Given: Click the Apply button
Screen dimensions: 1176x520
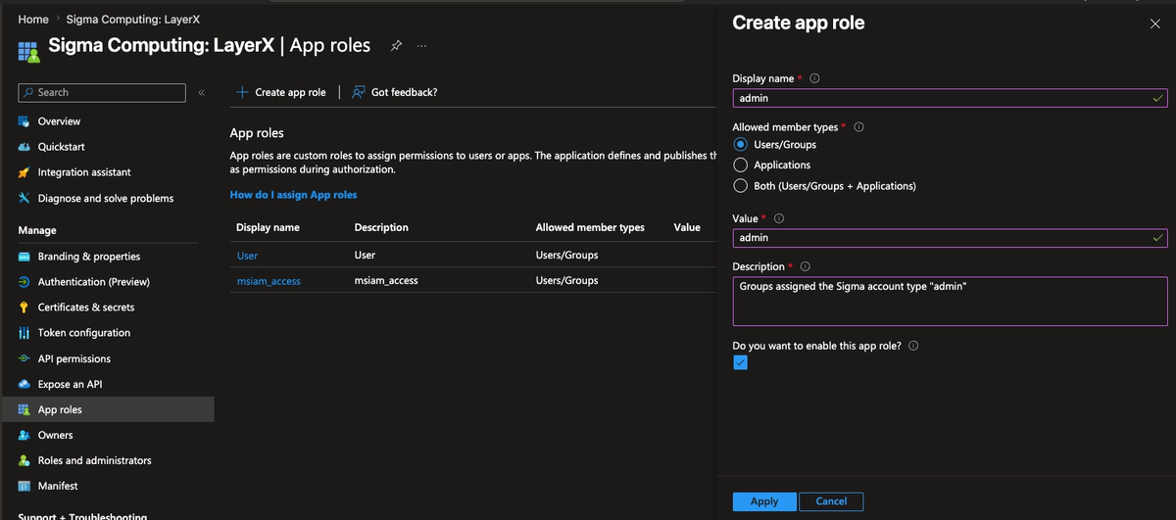Looking at the screenshot, I should coord(764,501).
